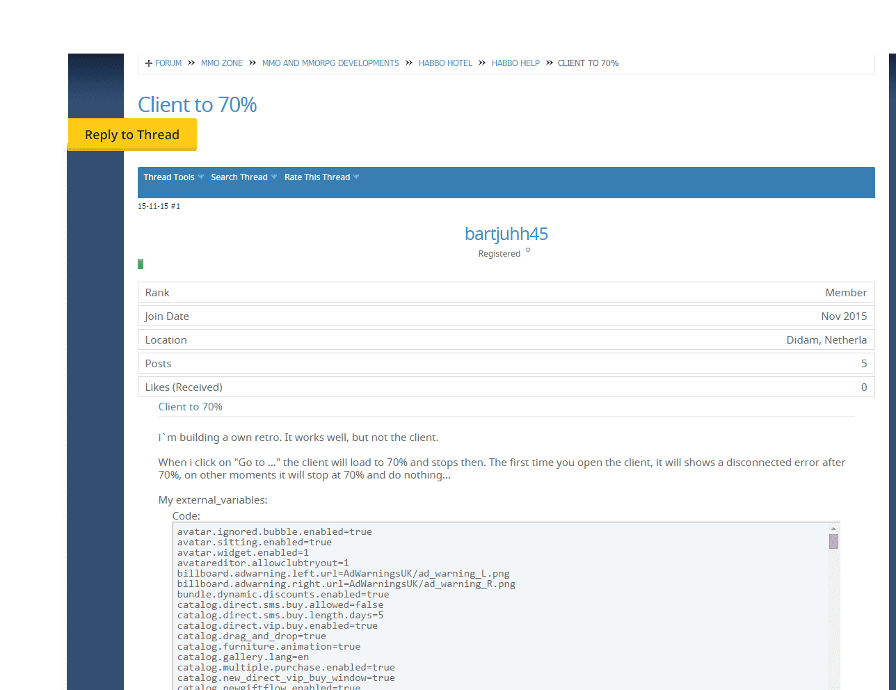Click the post heading Client to 70%
Screen dimensions: 896x690
coord(191,407)
